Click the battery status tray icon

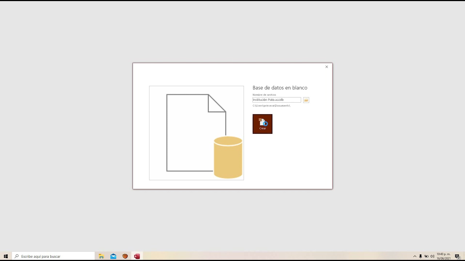point(426,256)
